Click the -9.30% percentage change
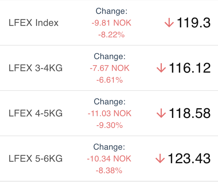 [110, 125]
